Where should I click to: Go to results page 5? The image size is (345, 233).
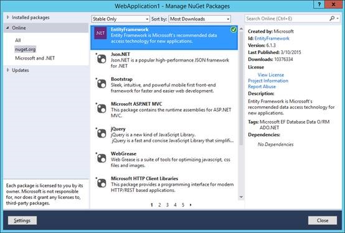(x=183, y=205)
